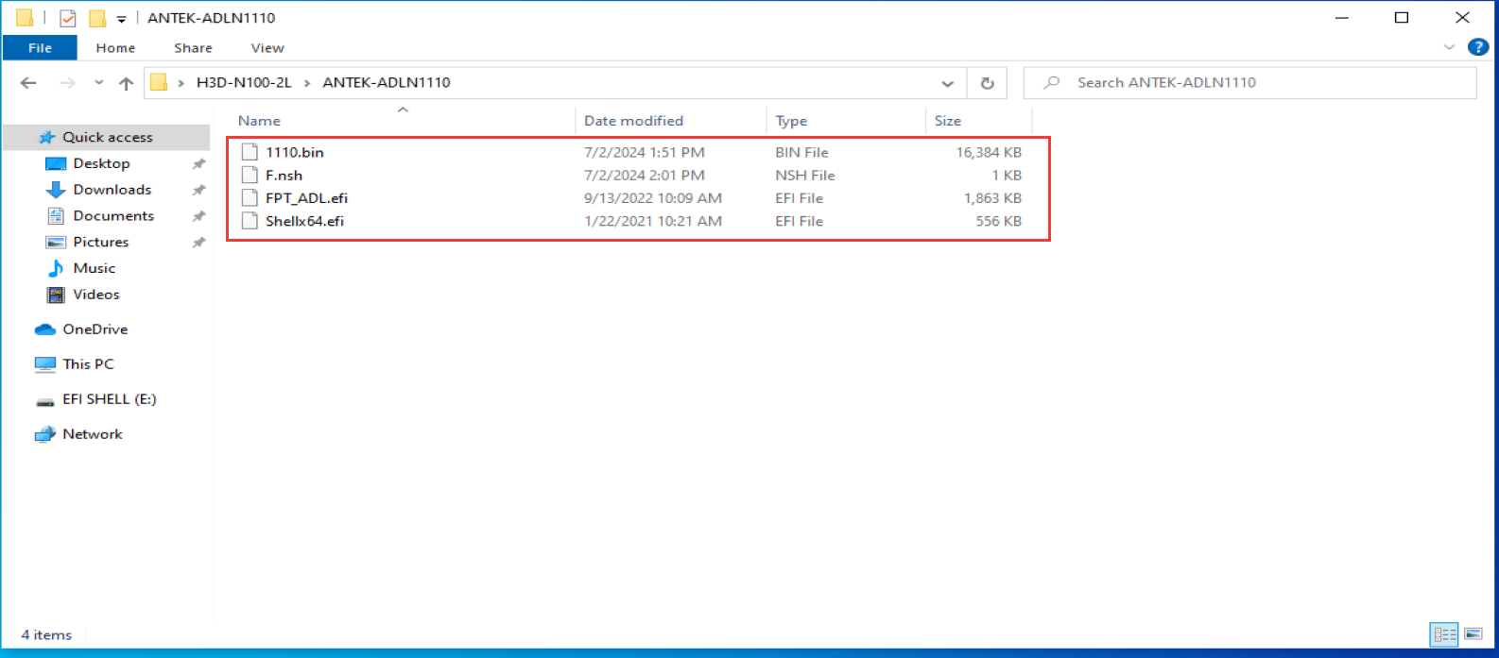
Task: Sort by the Size column header
Action: [948, 121]
